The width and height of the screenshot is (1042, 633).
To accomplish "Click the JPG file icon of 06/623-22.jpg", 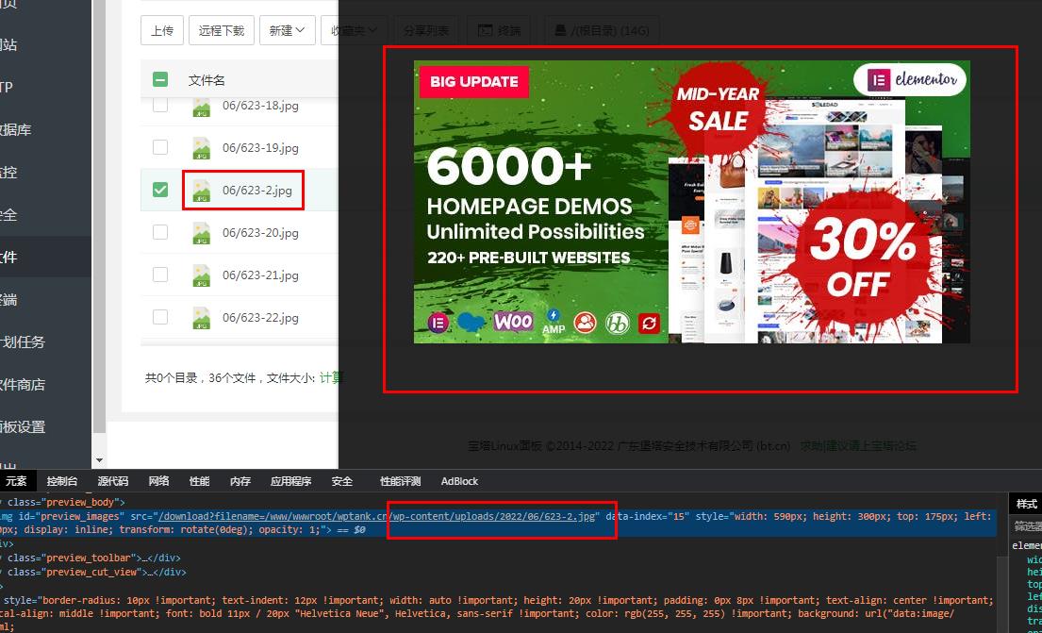I will (x=202, y=319).
